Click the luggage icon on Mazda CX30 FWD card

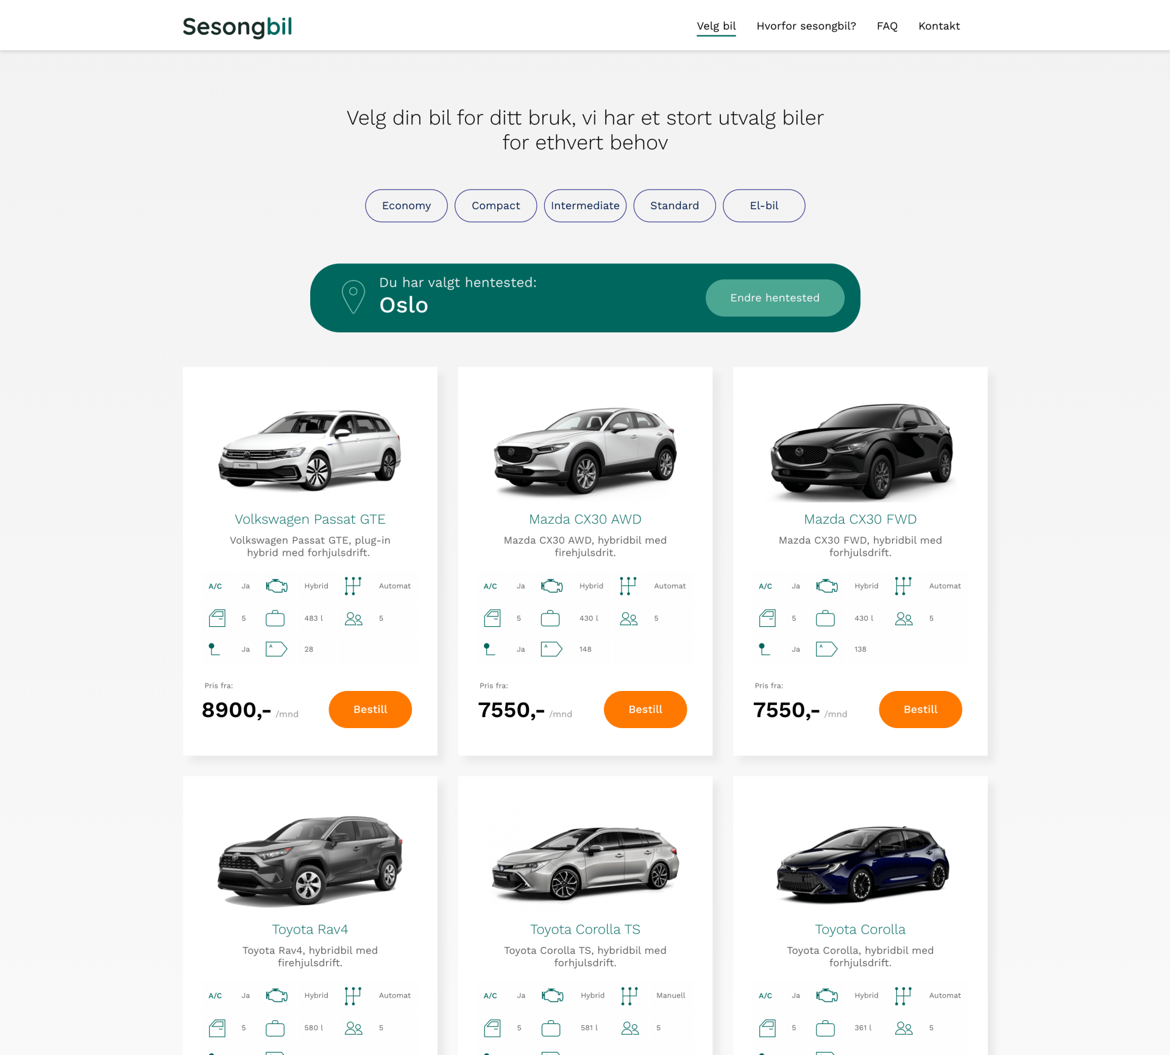(x=825, y=618)
